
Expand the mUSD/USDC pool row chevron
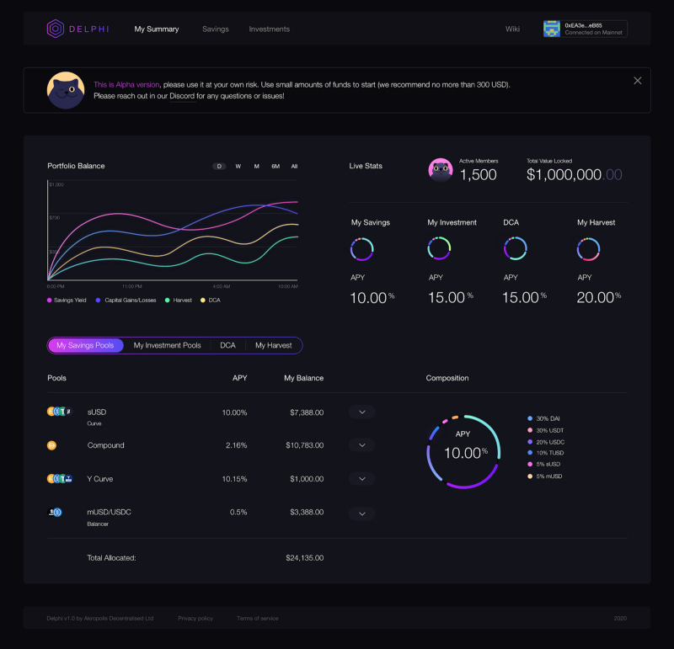[x=362, y=513]
